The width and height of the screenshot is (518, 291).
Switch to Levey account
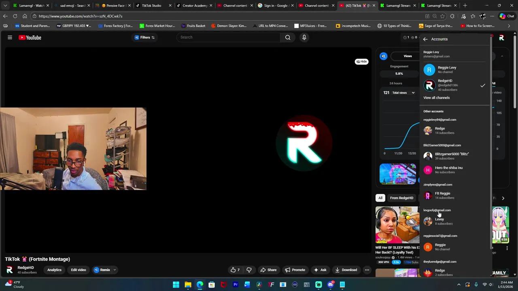(455, 221)
